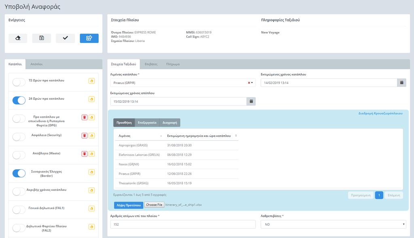Screen dimensions: 414x238
Task: Open the Στοιχεία Ταξιδιού tab
Action: (x=124, y=64)
